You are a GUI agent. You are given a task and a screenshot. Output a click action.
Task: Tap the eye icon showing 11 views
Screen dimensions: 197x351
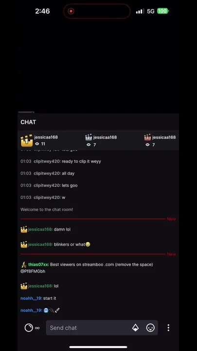[37, 144]
